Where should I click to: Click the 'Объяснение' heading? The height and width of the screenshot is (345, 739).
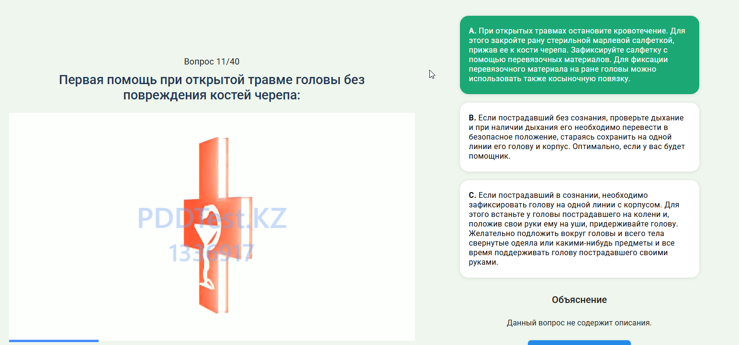[579, 300]
